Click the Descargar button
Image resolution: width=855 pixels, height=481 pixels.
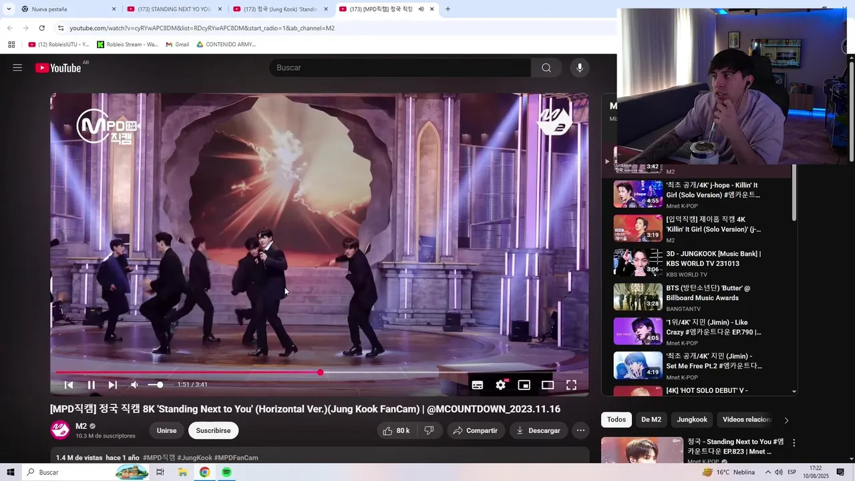[x=538, y=431]
